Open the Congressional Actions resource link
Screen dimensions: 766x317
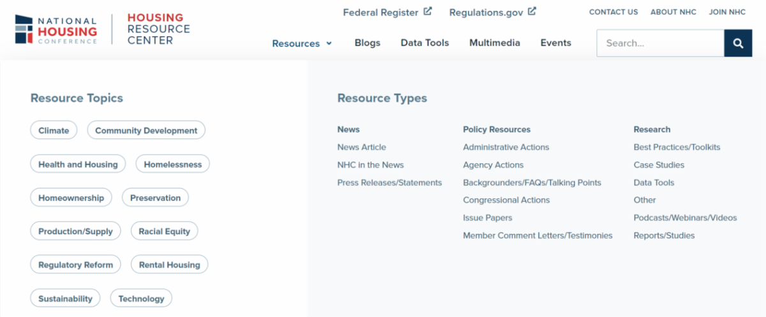pyautogui.click(x=506, y=200)
